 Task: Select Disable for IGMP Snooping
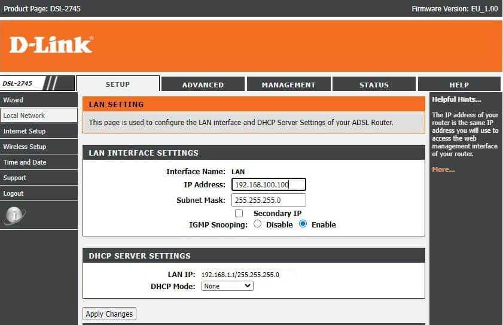point(257,224)
